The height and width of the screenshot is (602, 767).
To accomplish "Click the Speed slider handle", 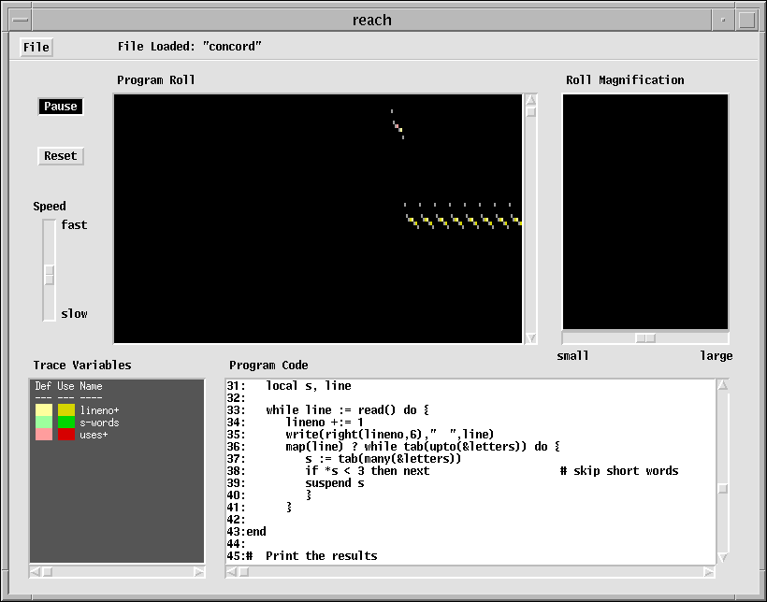I will tap(50, 275).
